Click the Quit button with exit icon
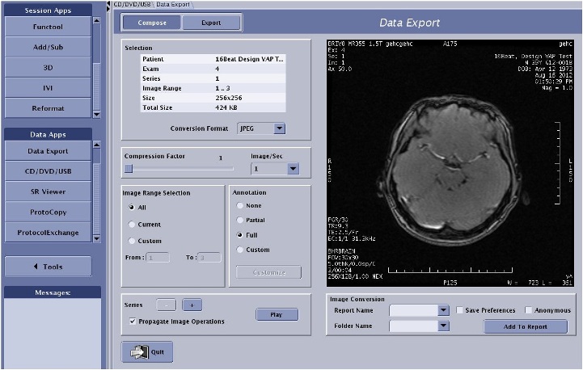The width and height of the screenshot is (583, 370). pyautogui.click(x=147, y=352)
